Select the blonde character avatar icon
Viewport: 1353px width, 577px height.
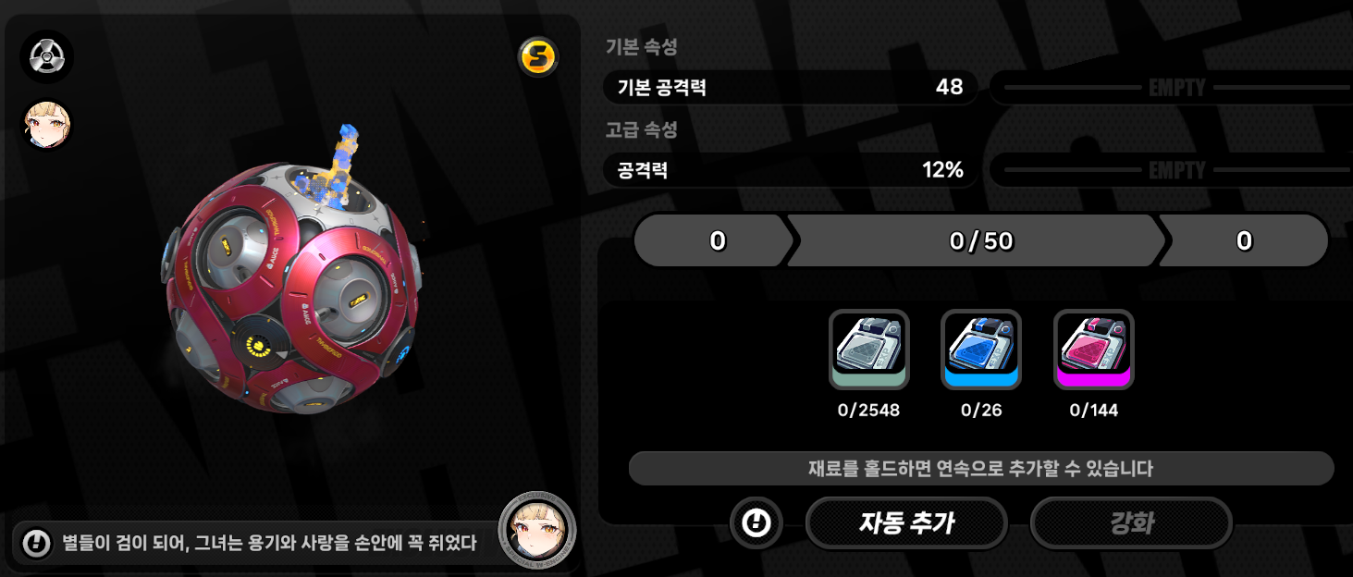tap(46, 126)
